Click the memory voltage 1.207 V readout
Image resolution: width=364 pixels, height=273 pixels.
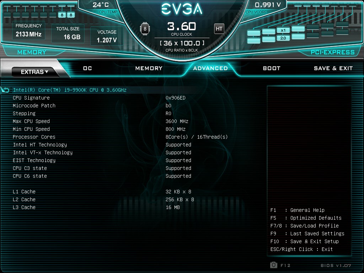click(107, 40)
